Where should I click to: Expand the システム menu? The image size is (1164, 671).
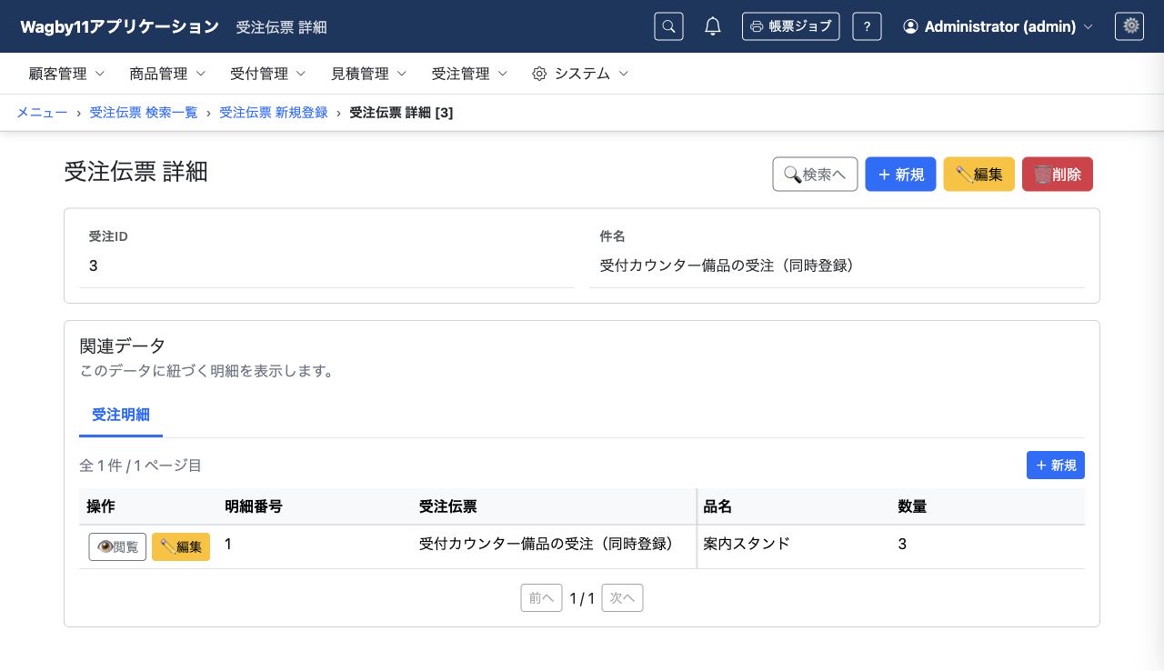[x=580, y=74]
